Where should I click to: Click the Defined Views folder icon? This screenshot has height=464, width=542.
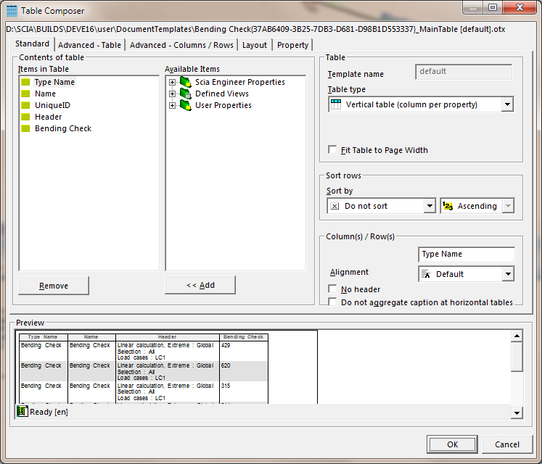click(185, 94)
